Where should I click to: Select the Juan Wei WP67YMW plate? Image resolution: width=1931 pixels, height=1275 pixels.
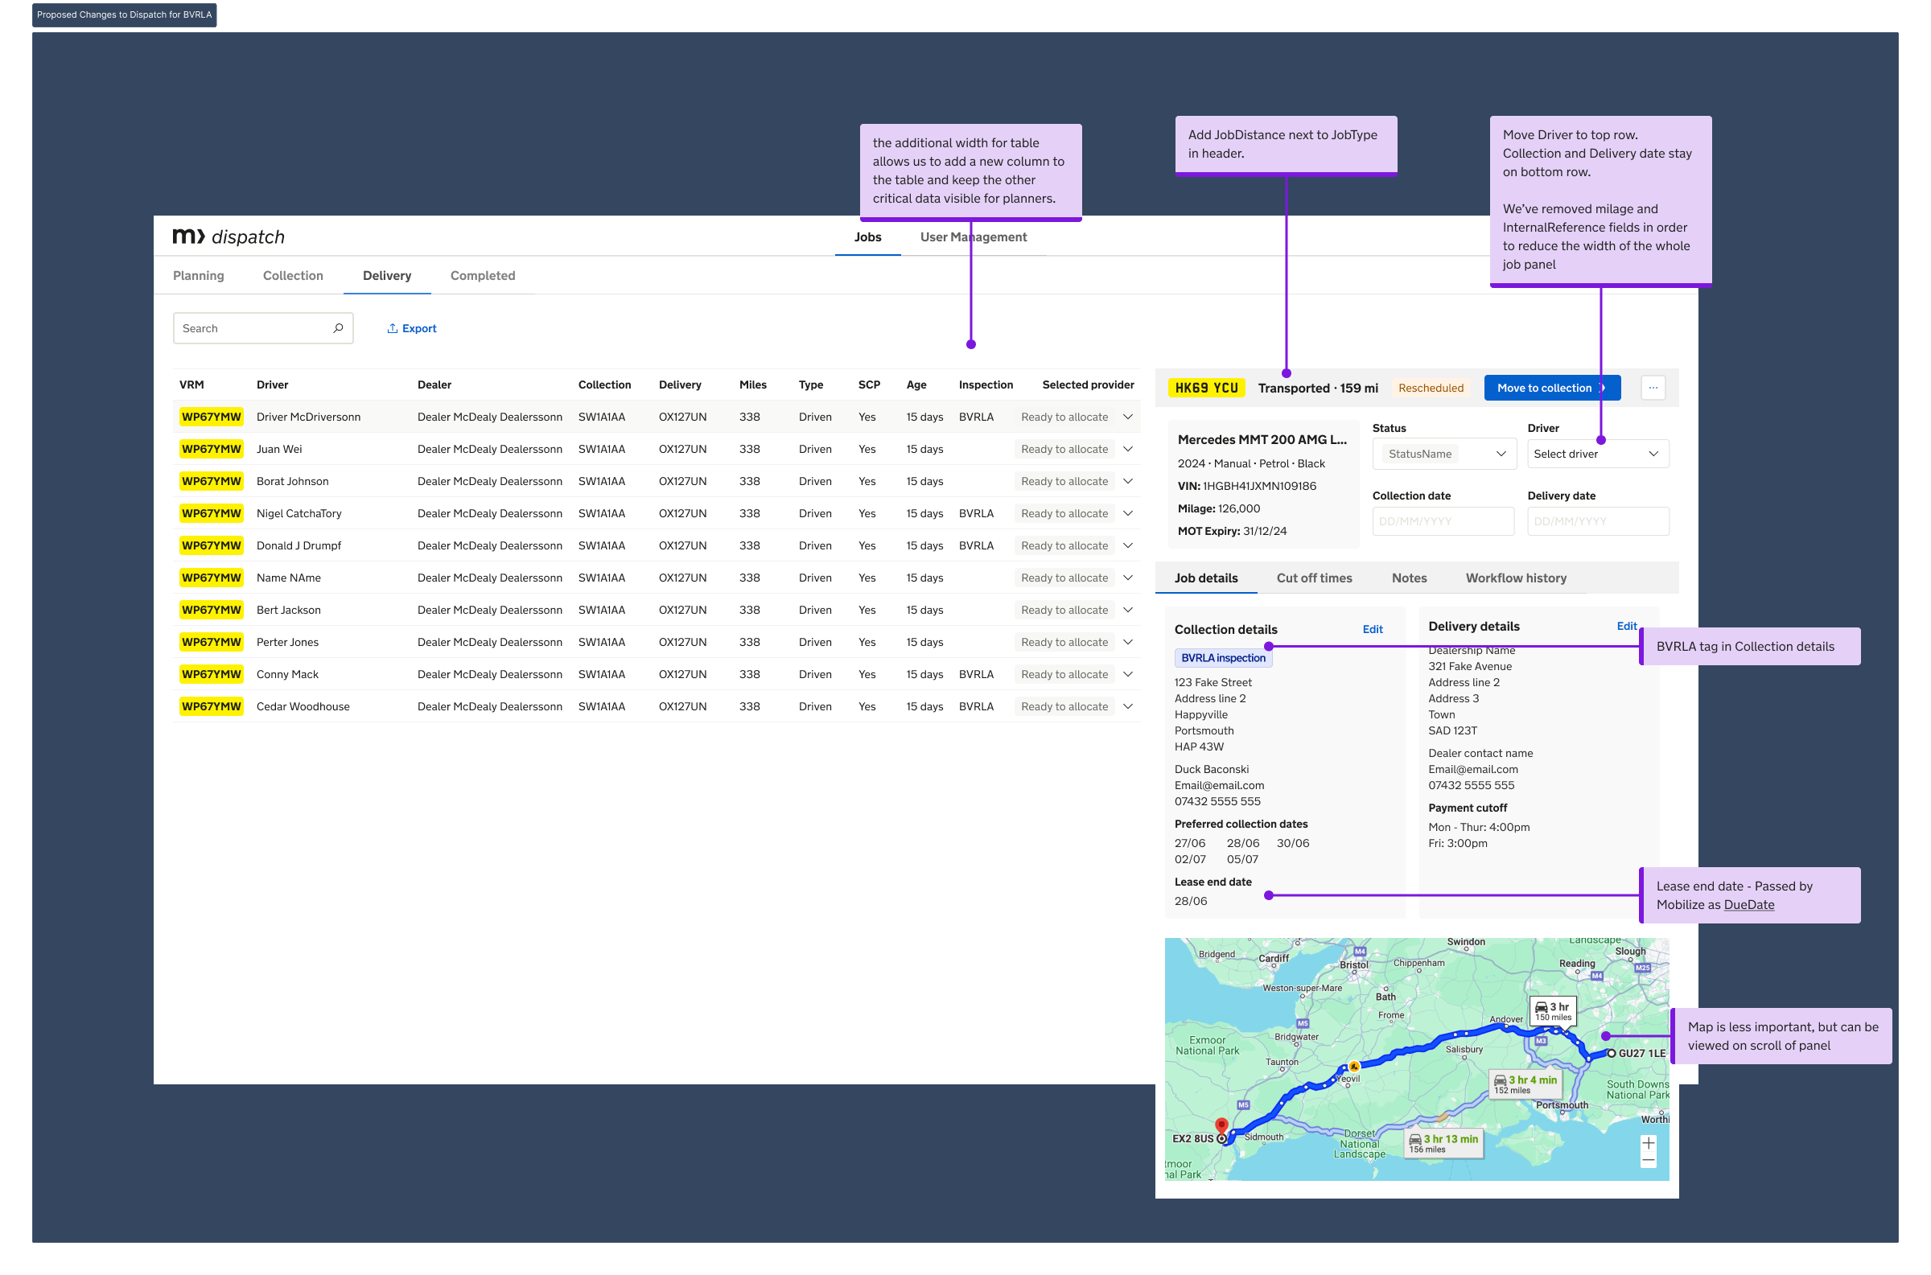tap(212, 449)
